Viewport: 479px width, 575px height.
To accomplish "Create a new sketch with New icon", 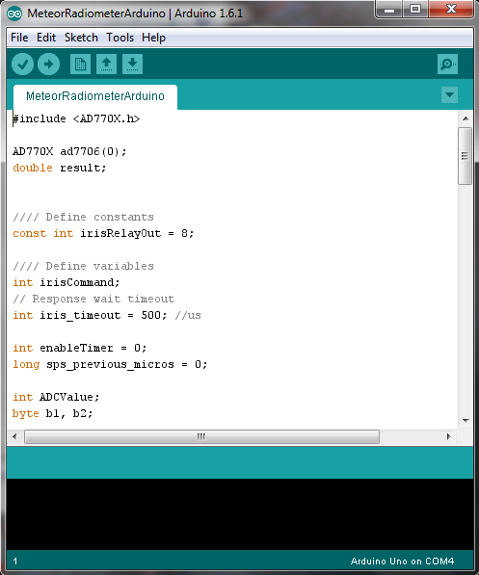I will [x=80, y=65].
